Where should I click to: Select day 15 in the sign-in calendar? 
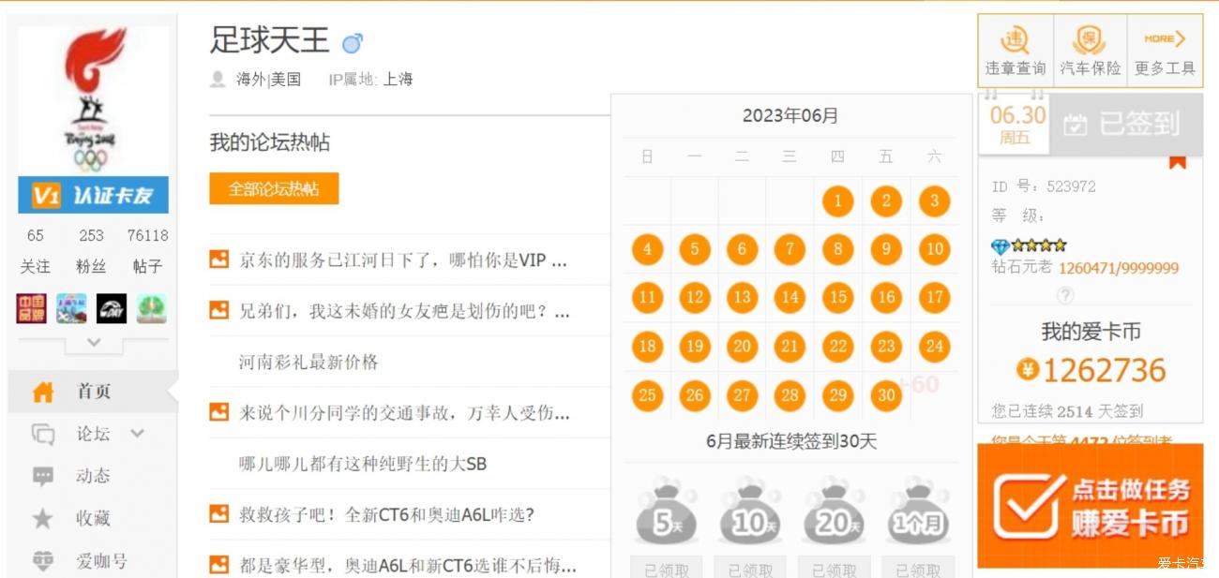pyautogui.click(x=837, y=298)
